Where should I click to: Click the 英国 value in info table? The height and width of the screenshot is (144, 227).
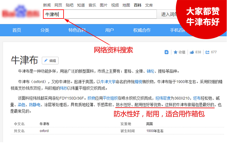[x=149, y=124]
